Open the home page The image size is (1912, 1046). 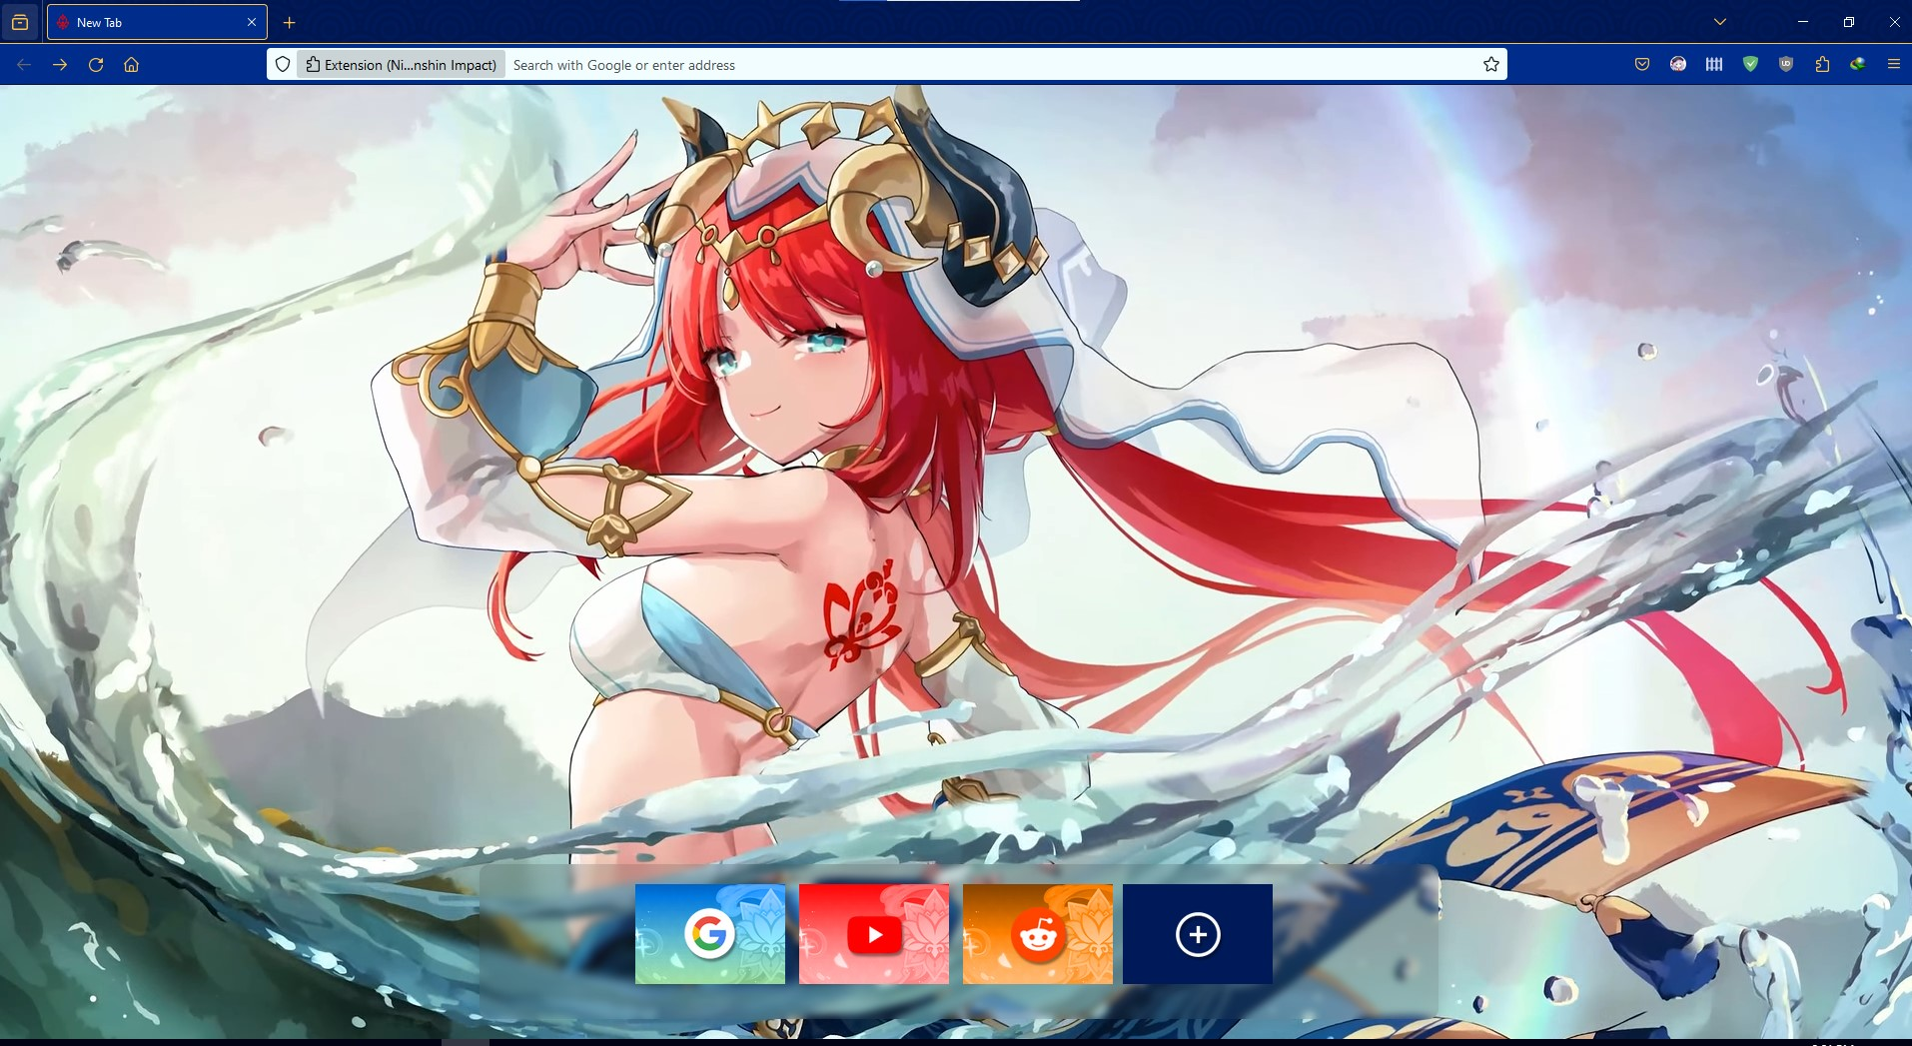[132, 65]
